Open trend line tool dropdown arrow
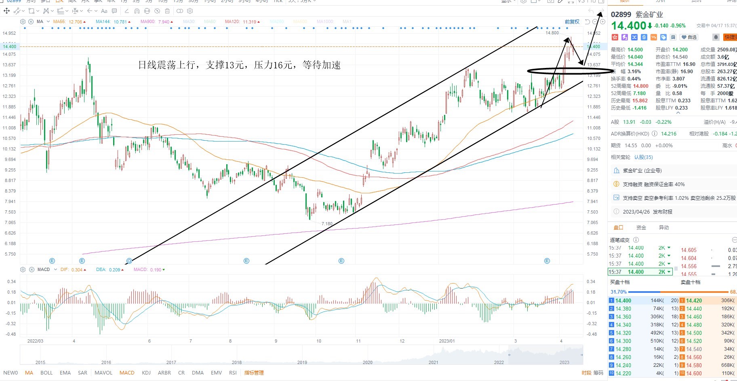 23,11
